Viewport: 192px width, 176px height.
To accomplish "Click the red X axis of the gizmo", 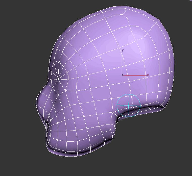I will 135,76.
